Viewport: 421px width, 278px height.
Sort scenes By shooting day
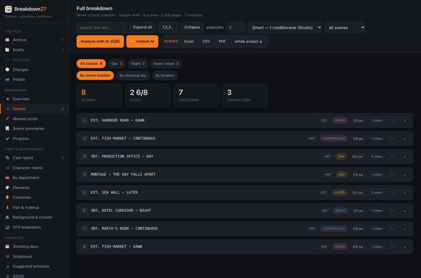(x=133, y=75)
